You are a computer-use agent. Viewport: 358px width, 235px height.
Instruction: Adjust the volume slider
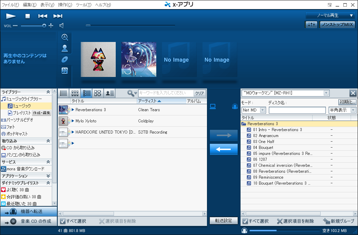[x=33, y=26]
